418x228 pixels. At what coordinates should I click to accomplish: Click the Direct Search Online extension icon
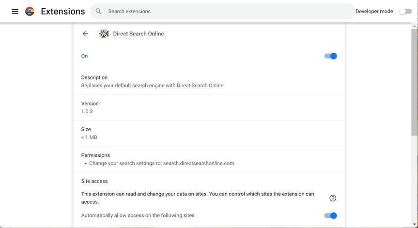[x=104, y=34]
